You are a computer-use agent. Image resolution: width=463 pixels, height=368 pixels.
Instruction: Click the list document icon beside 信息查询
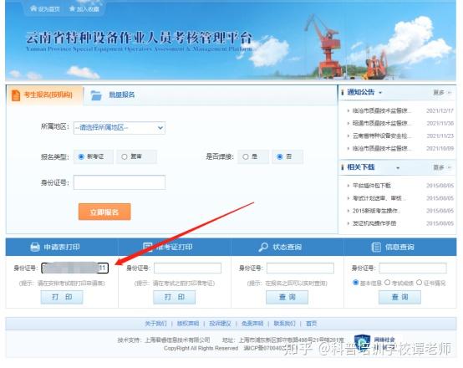(376, 247)
